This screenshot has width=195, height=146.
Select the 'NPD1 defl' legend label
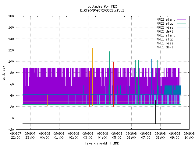point(165,47)
